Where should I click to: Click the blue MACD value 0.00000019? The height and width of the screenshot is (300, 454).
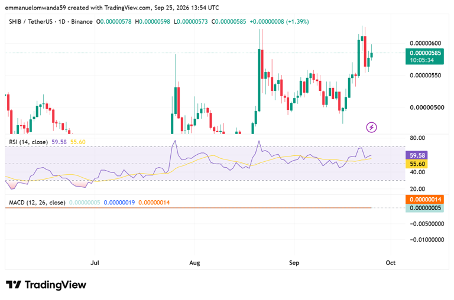[119, 203]
